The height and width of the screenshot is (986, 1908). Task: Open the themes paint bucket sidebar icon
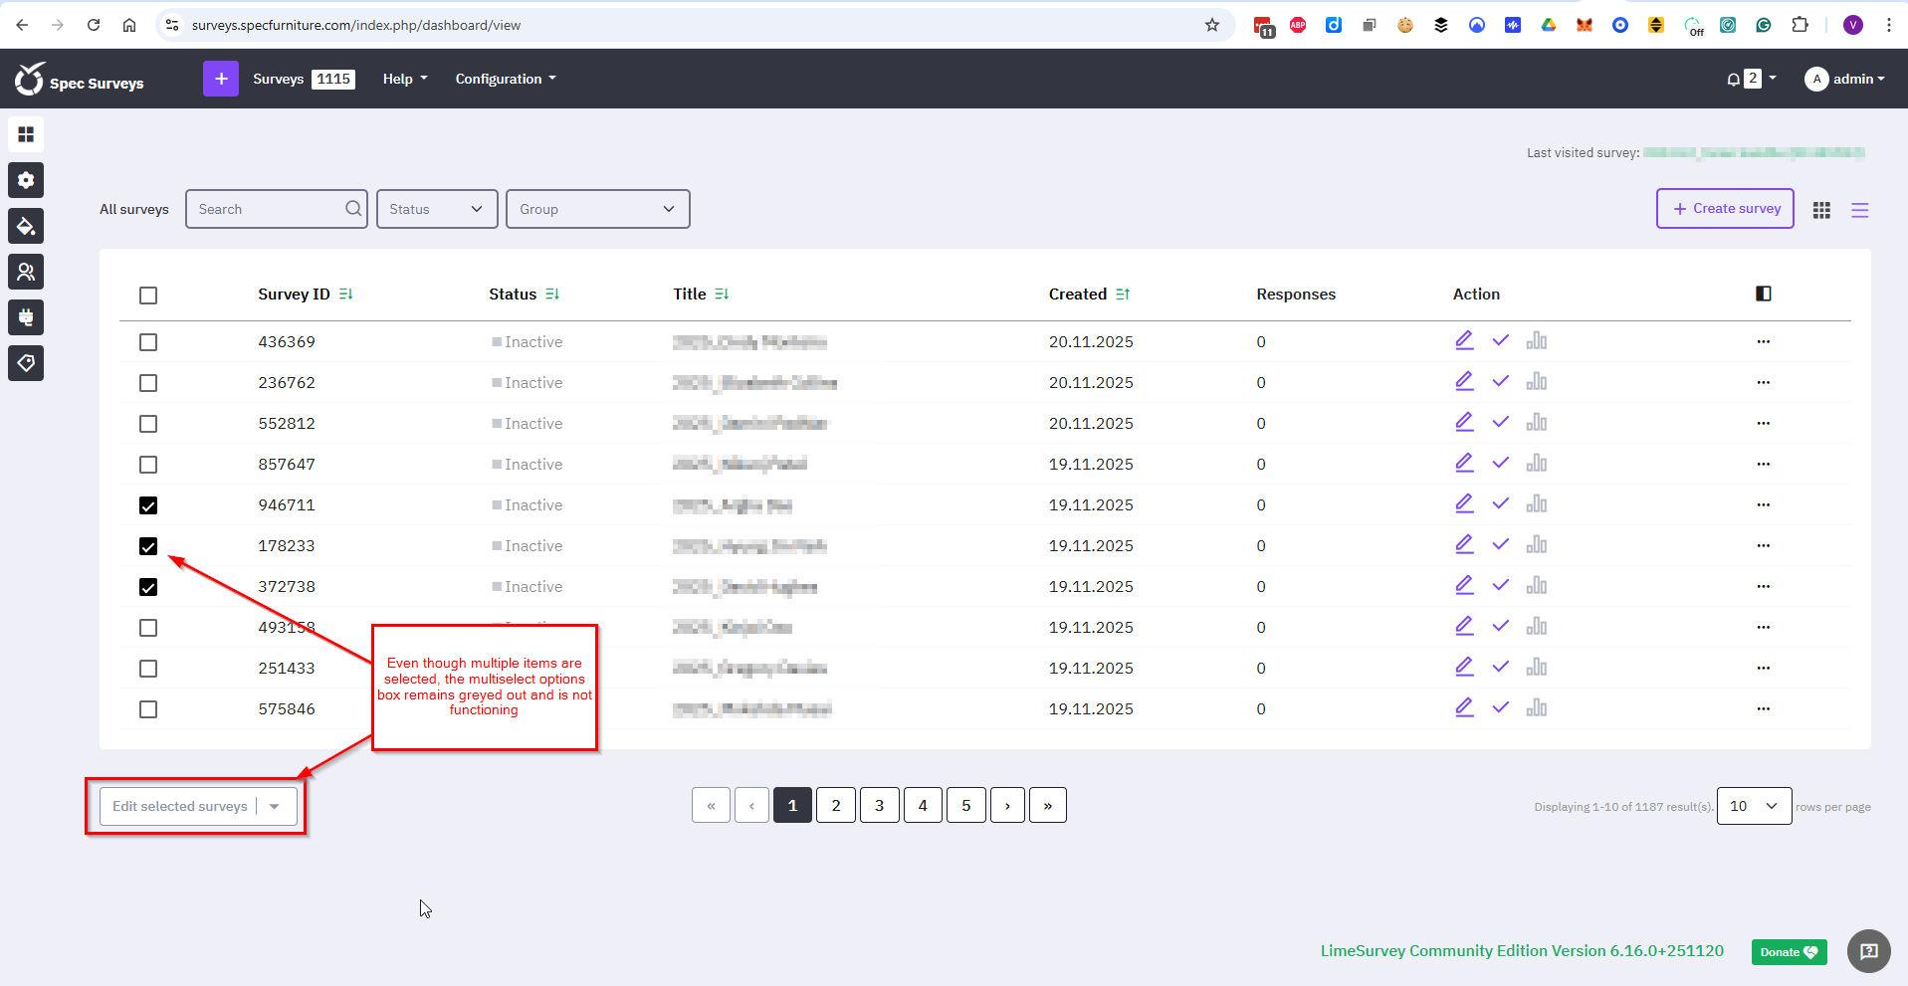[x=26, y=226]
